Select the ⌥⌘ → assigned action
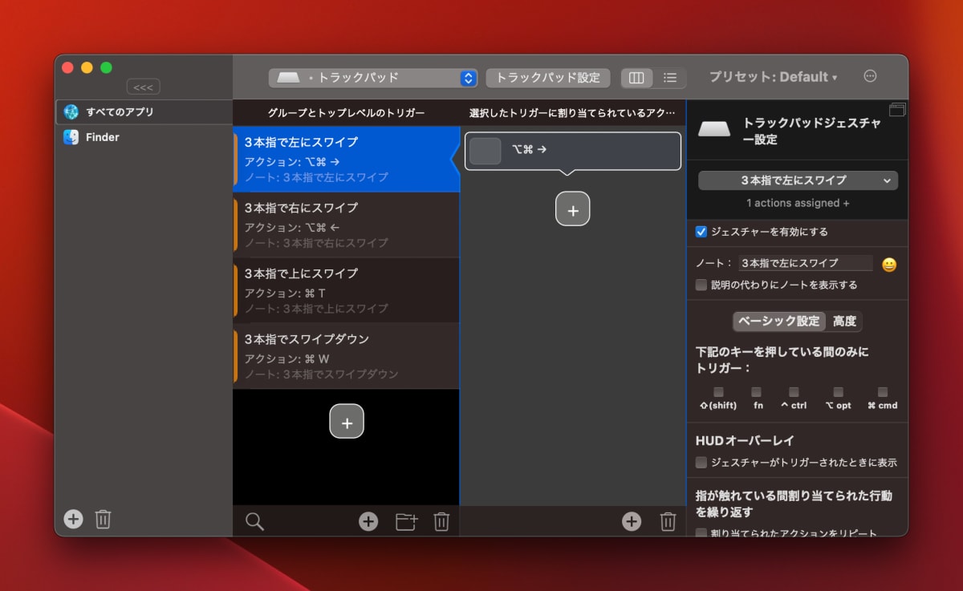This screenshot has height=591, width=963. click(x=573, y=151)
